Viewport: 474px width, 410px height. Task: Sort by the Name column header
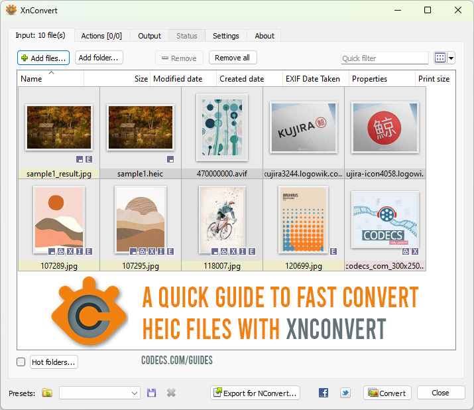50,79
